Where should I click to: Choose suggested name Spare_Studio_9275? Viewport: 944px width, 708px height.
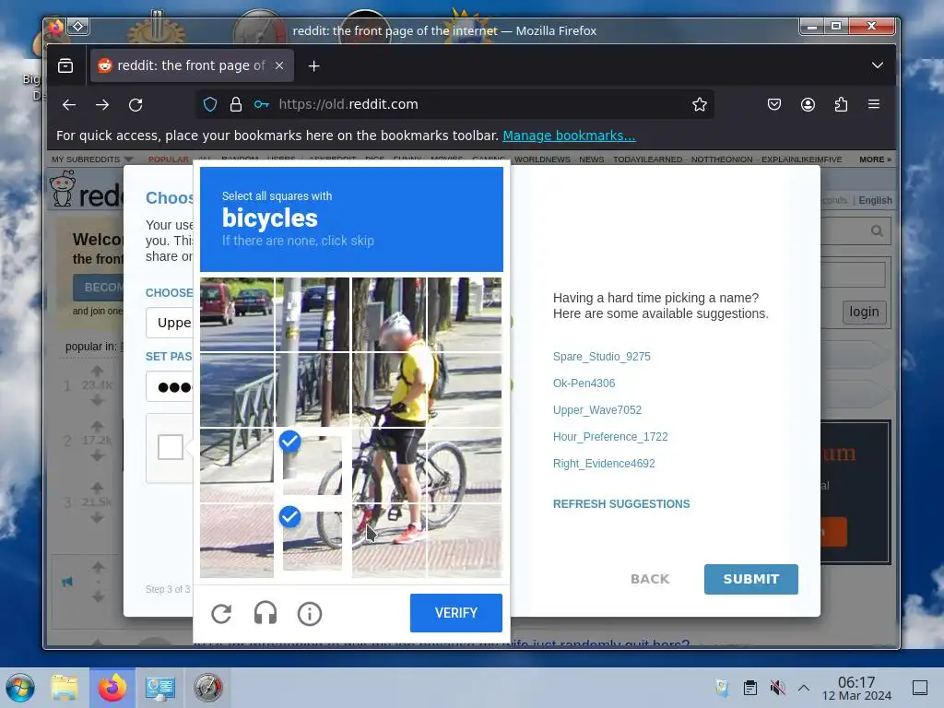(601, 357)
